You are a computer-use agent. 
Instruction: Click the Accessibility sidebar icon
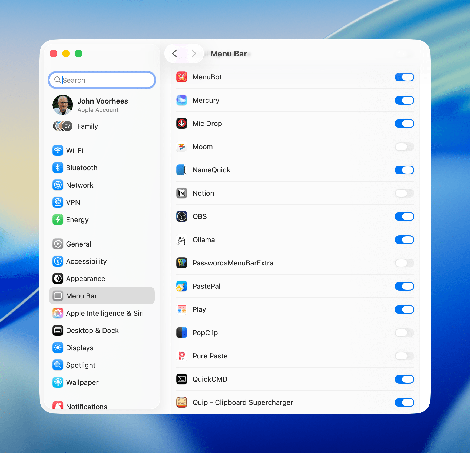pyautogui.click(x=58, y=261)
